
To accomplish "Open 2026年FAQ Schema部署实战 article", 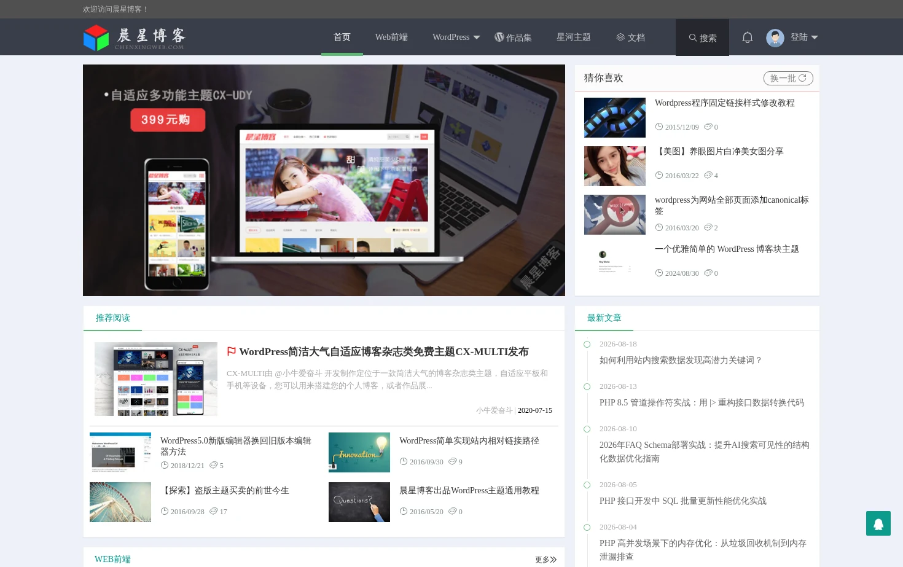I will coord(705,452).
